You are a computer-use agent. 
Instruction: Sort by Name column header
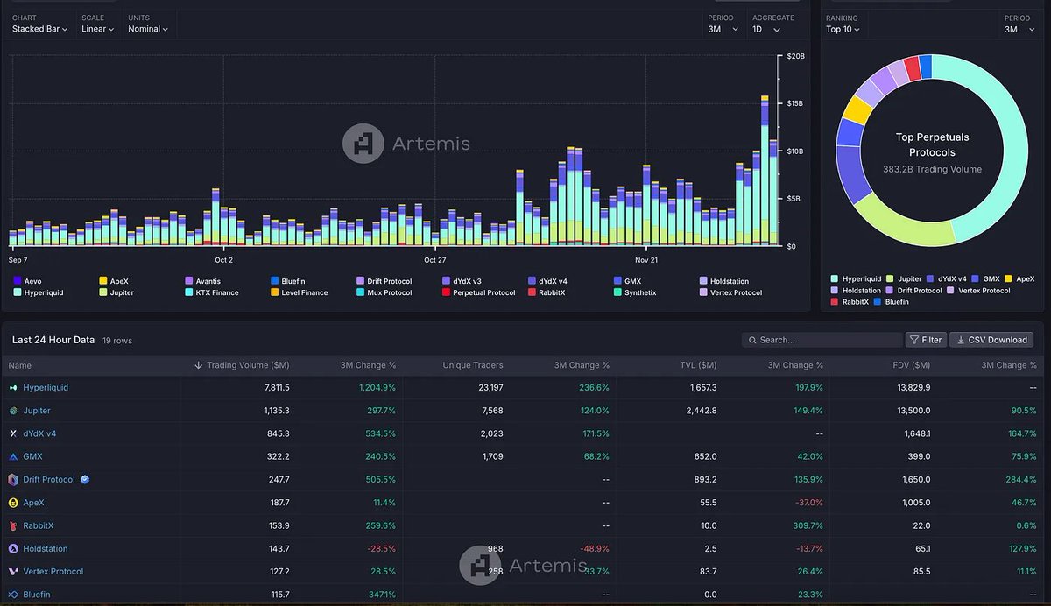point(19,365)
